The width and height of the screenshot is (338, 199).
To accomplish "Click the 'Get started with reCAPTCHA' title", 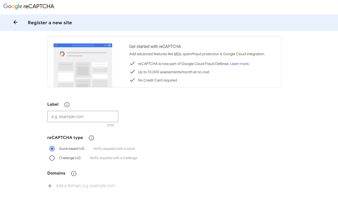I will 155,47.
